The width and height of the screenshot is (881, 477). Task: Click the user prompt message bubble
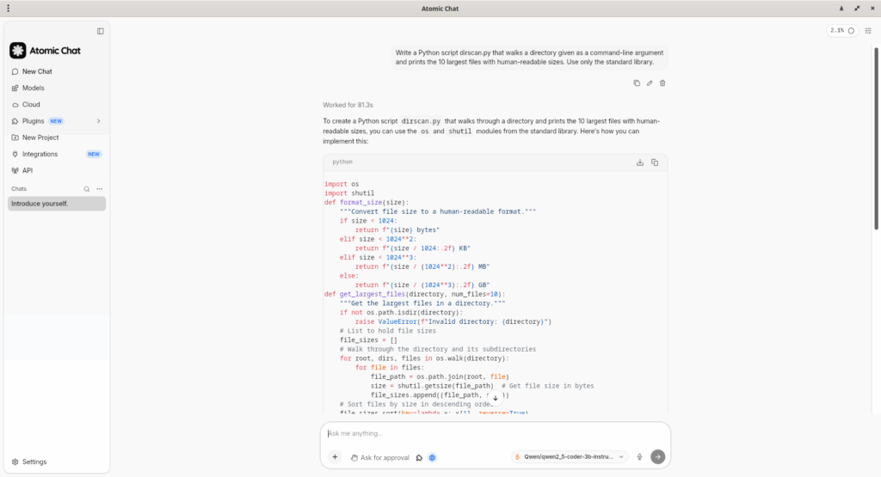click(x=529, y=58)
